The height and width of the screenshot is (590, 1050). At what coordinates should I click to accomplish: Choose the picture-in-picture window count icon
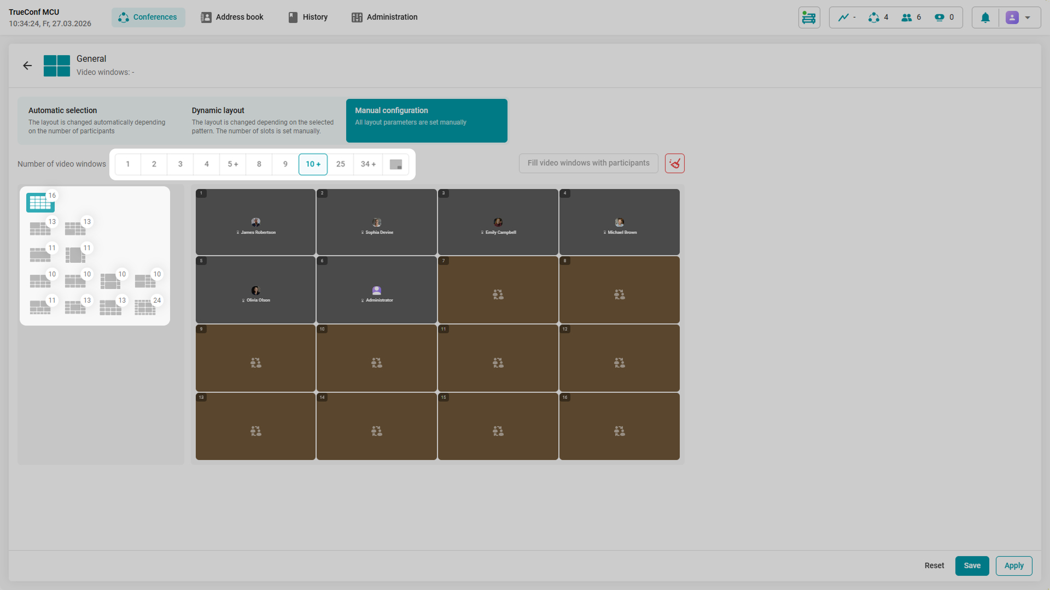coord(395,164)
